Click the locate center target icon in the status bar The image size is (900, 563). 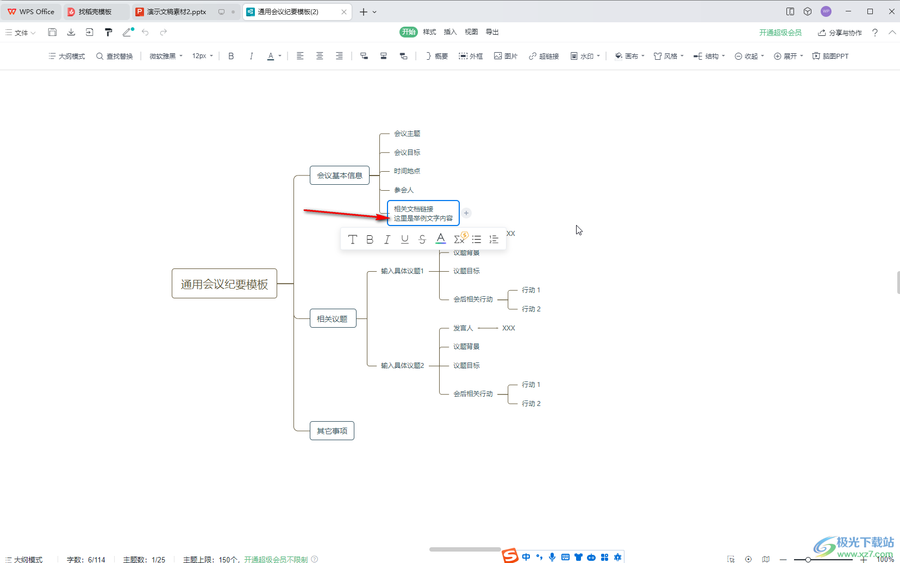coord(748,559)
